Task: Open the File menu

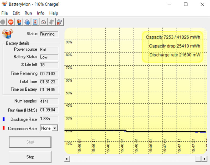Action: click(4, 13)
